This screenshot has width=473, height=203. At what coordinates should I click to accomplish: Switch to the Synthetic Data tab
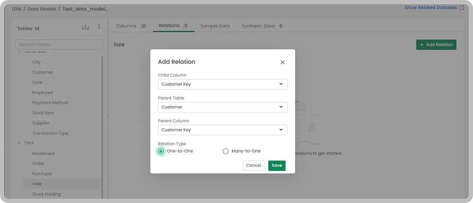262,26
